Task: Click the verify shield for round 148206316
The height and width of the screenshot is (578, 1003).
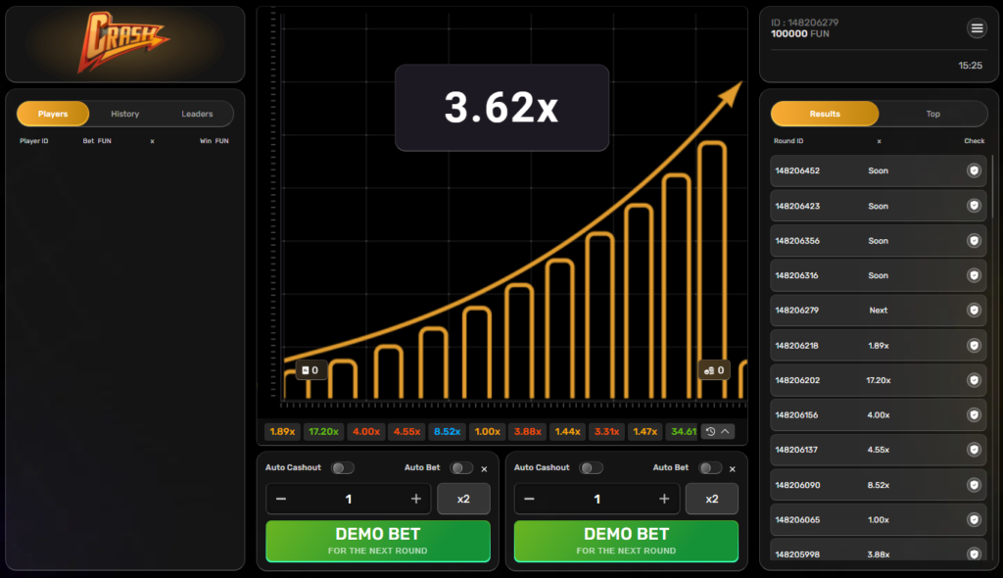Action: point(974,275)
